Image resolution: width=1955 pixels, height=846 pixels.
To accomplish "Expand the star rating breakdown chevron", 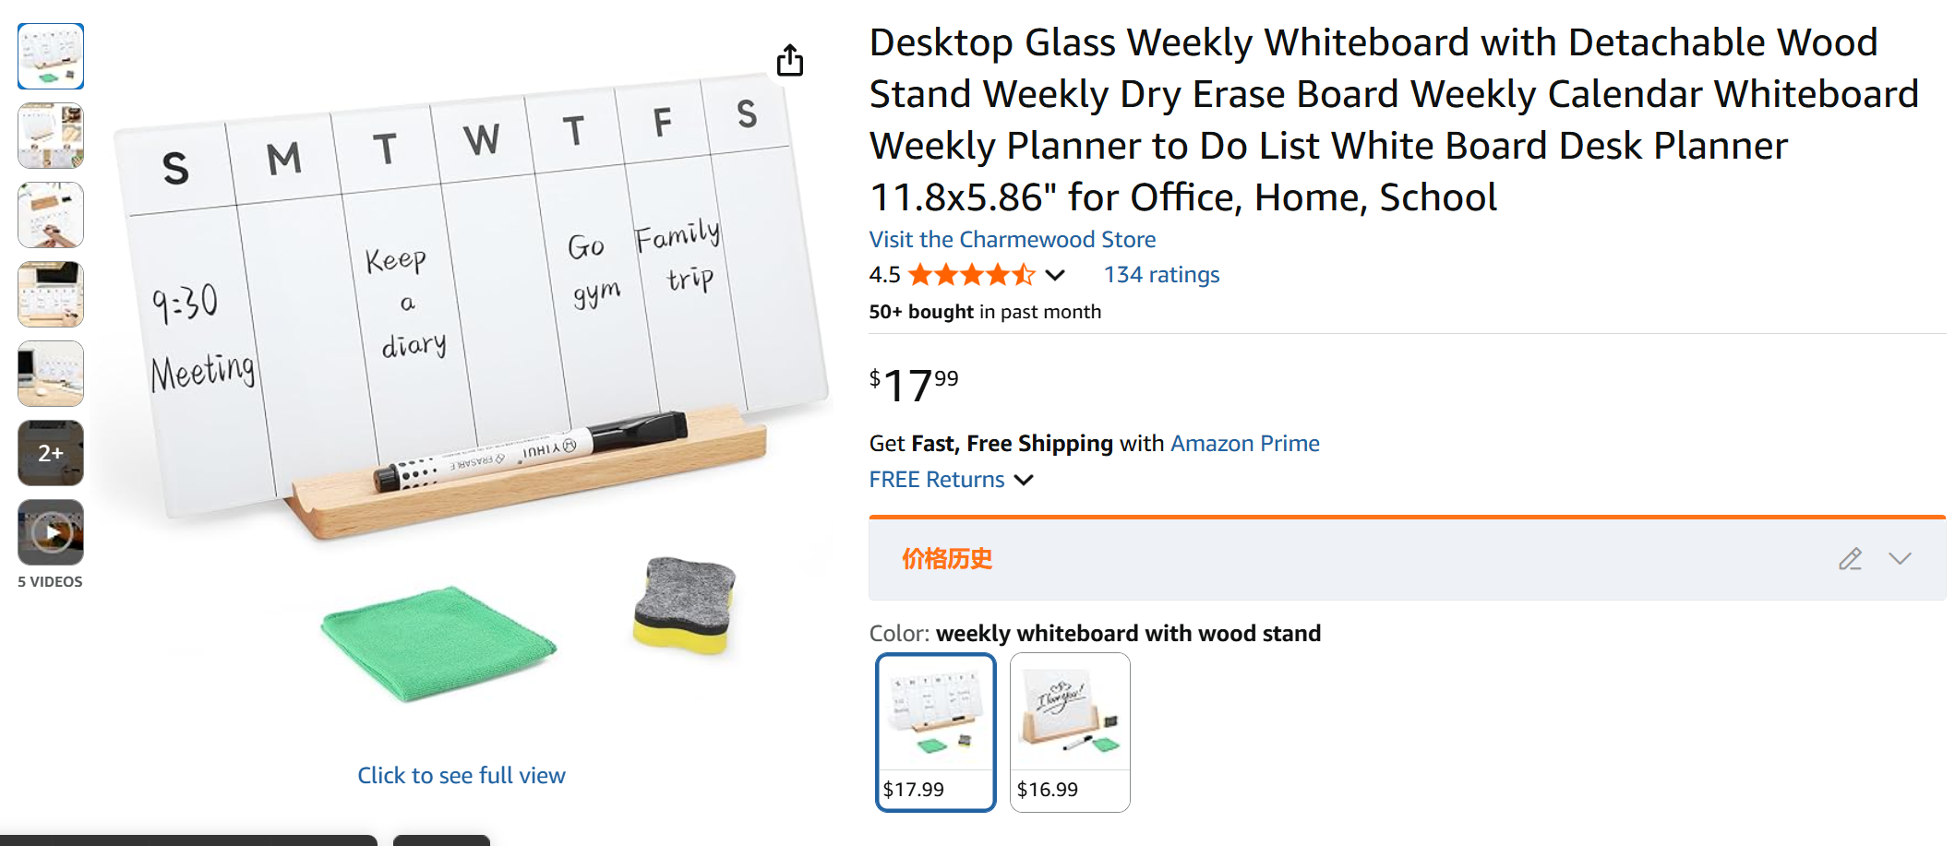I will click(x=1056, y=275).
